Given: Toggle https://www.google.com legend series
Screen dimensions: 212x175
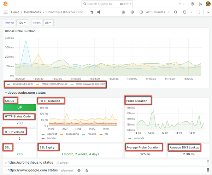Looking at the screenshot, I should coord(89,84).
